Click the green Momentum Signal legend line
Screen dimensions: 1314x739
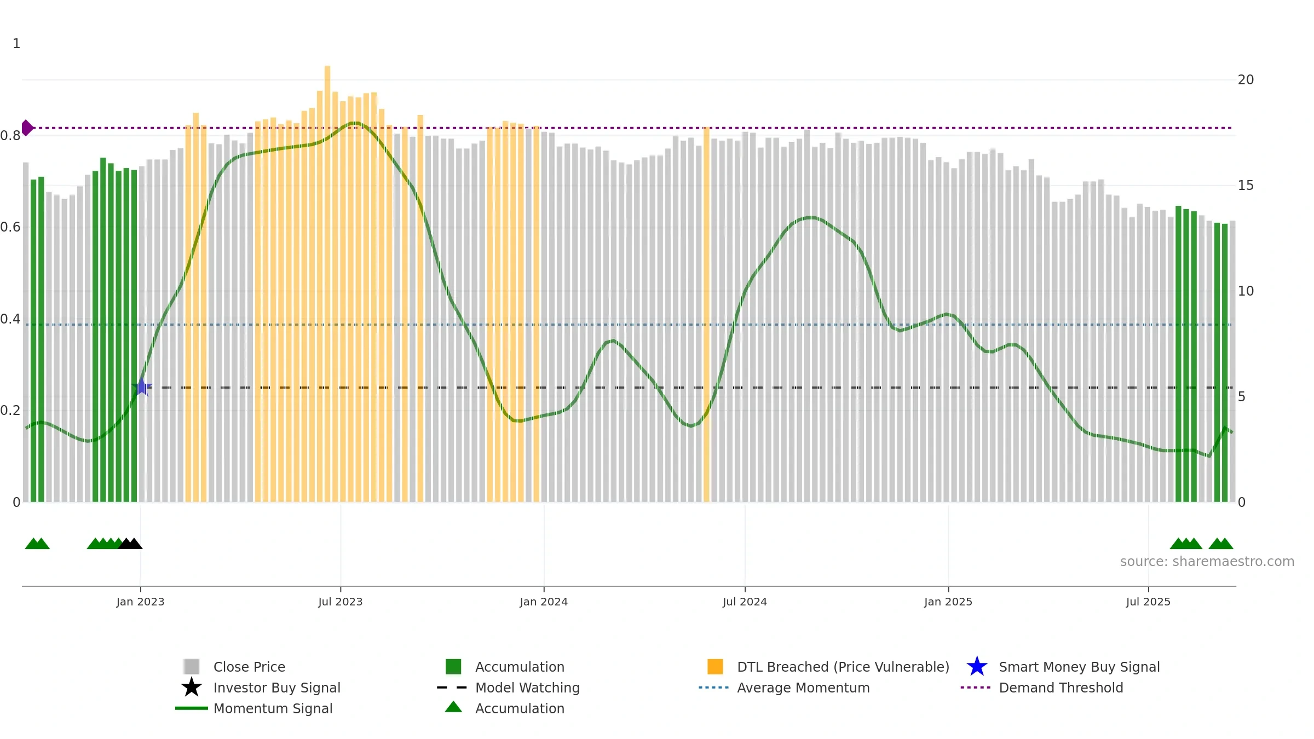click(x=192, y=708)
